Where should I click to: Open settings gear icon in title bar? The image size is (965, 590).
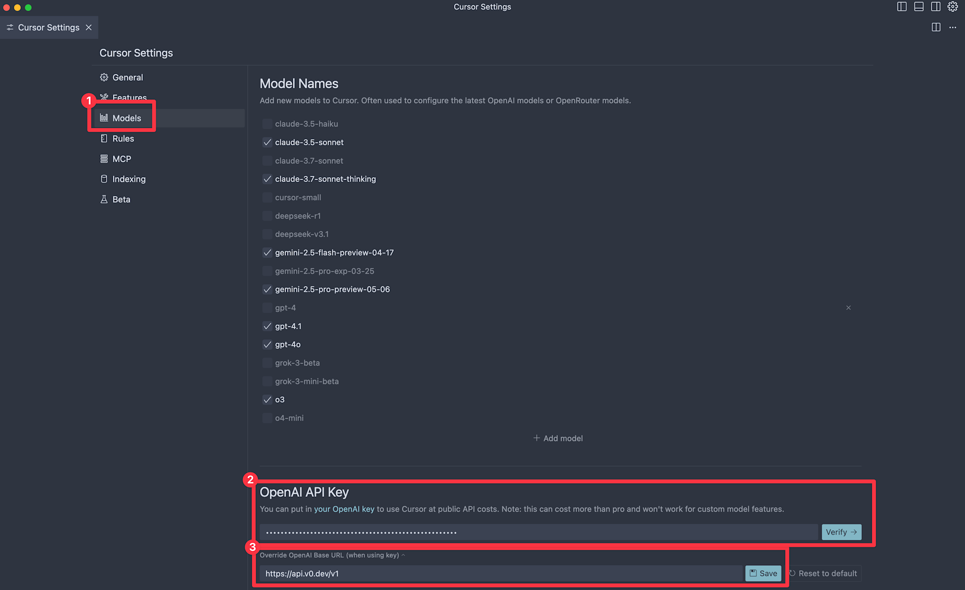tap(952, 7)
